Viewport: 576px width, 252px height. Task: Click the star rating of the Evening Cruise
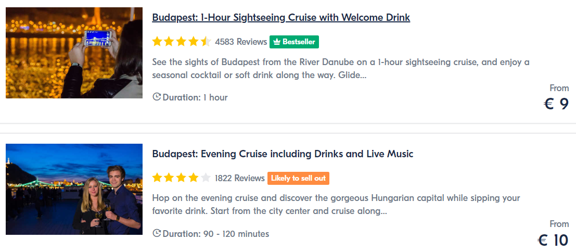click(182, 178)
